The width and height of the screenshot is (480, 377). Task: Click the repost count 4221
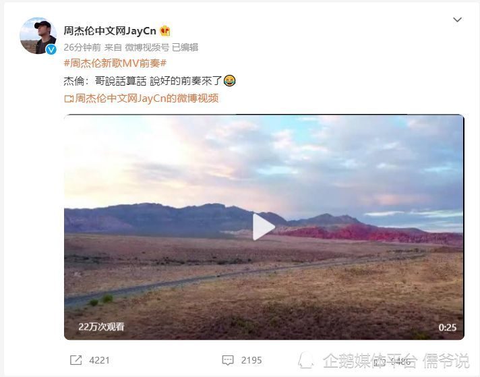[99, 360]
